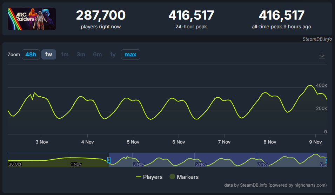
Task: Click the ARC Raiders game thumbnail
Action: [32, 19]
